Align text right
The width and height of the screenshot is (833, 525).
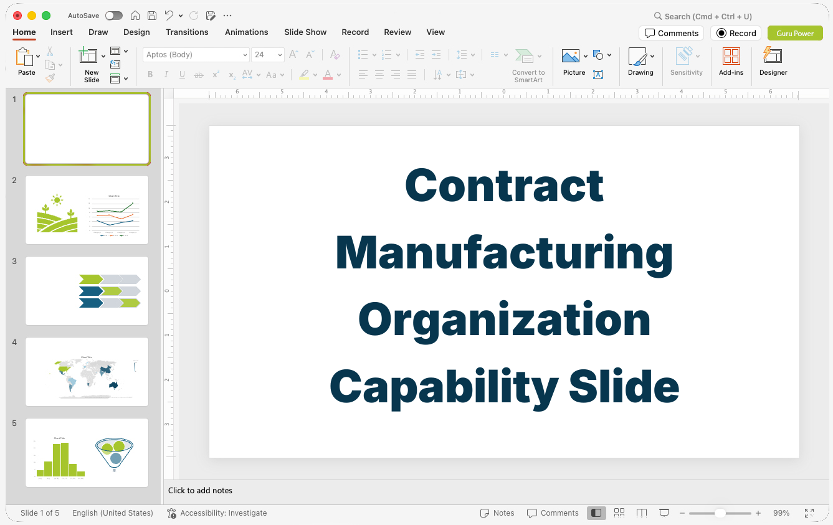[x=396, y=75]
